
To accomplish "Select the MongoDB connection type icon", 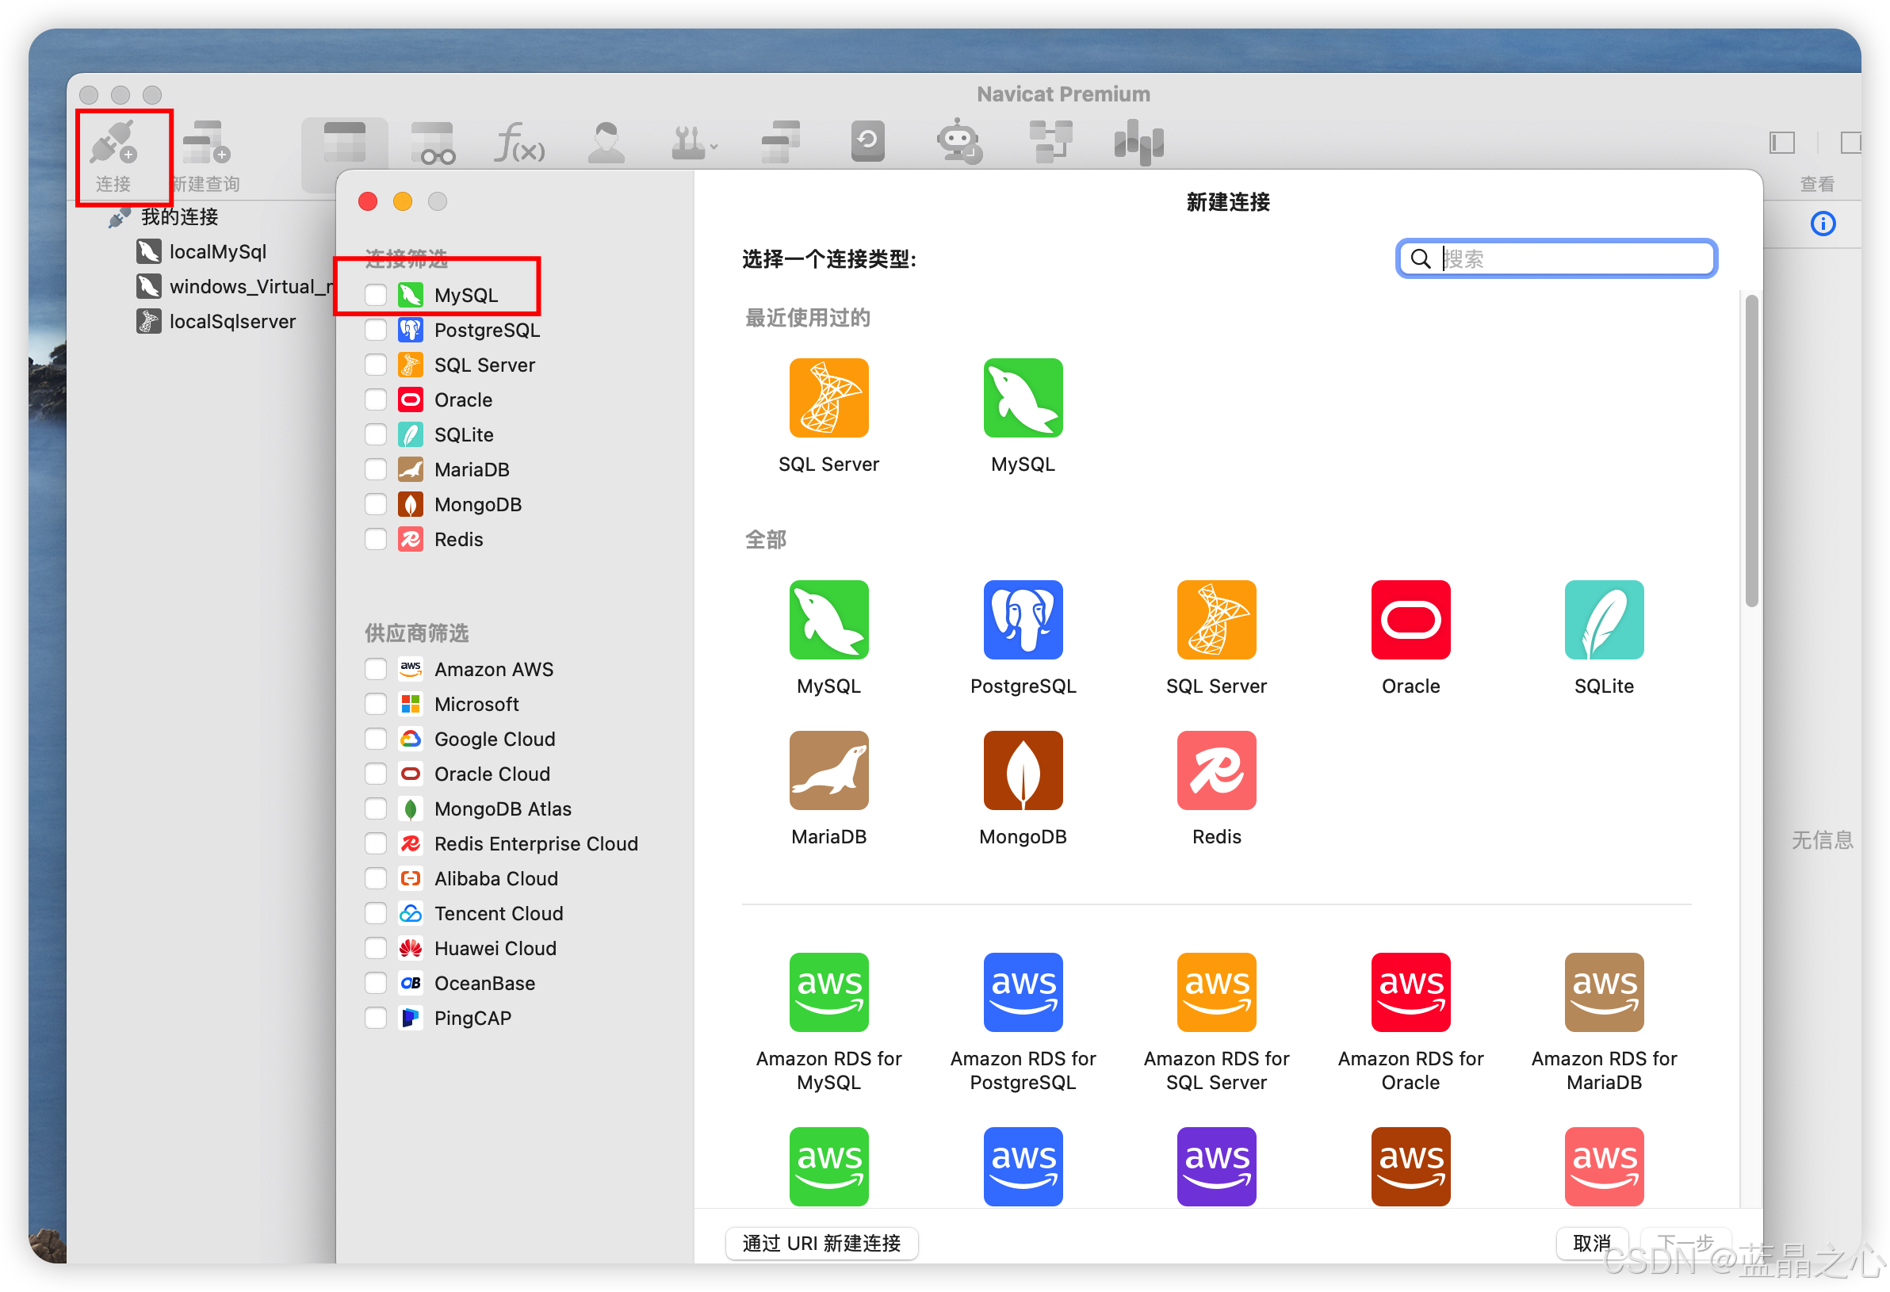I will pos(1023,771).
